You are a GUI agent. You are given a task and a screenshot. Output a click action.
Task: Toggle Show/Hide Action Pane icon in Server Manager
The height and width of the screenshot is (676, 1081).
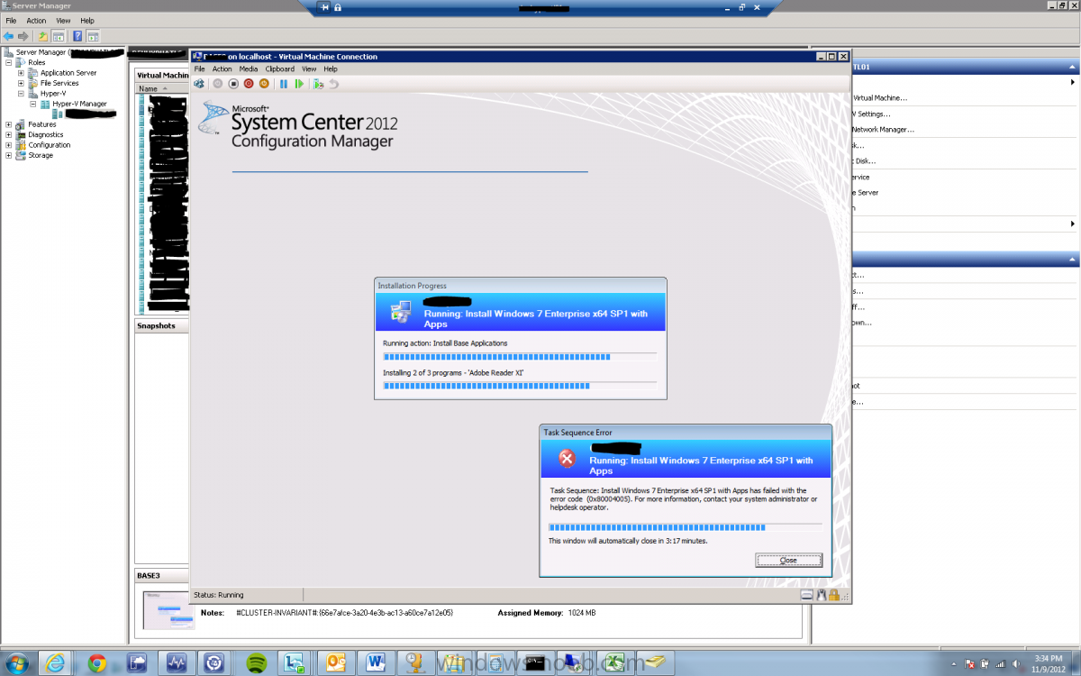tap(92, 36)
